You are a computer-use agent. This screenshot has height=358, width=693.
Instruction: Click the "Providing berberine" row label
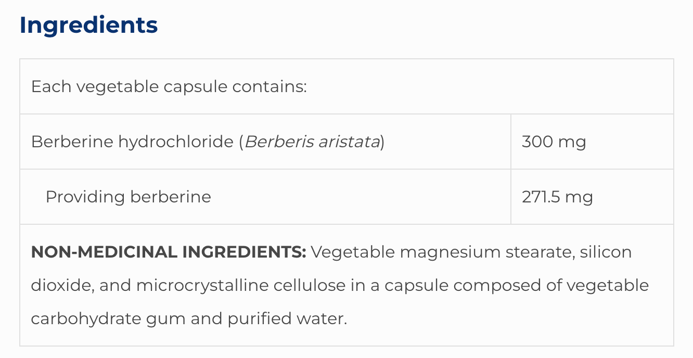coord(128,197)
